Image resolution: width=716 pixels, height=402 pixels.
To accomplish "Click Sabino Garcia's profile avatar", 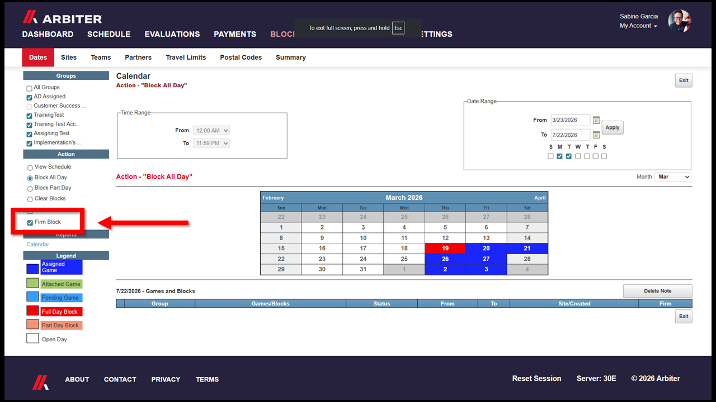I will 680,21.
